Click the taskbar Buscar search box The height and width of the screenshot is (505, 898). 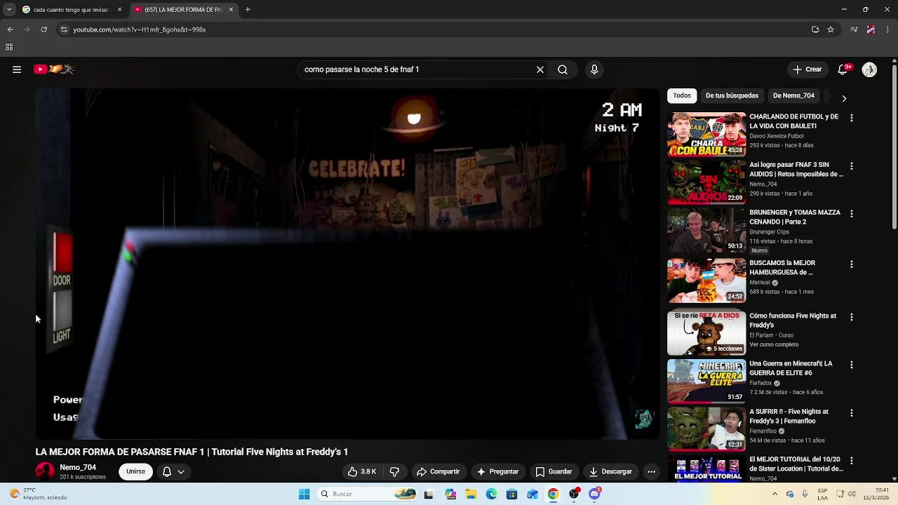coord(367,494)
